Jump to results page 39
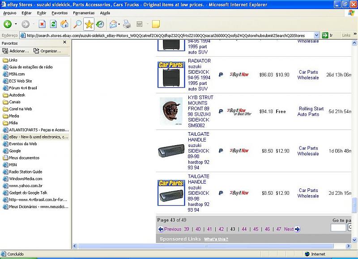This screenshot has height=259, width=358. (x=187, y=229)
